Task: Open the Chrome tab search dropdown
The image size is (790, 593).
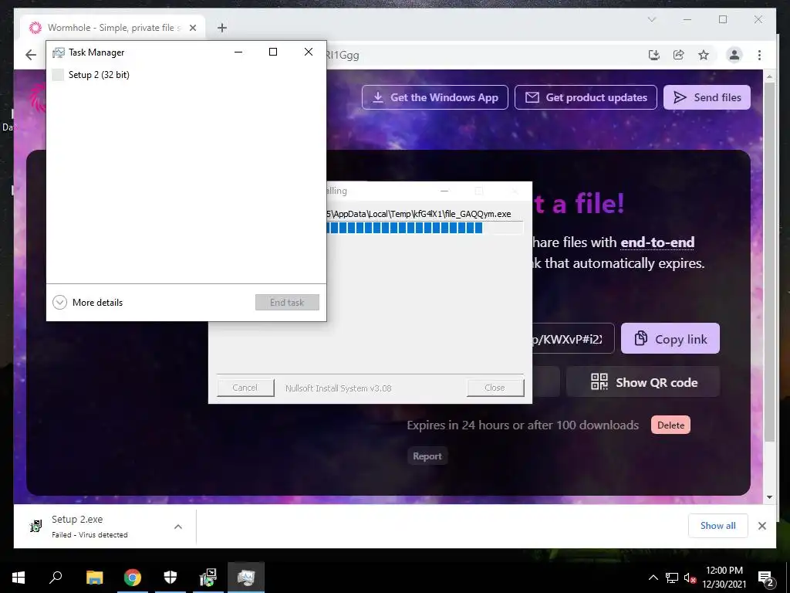Action: pos(651,19)
